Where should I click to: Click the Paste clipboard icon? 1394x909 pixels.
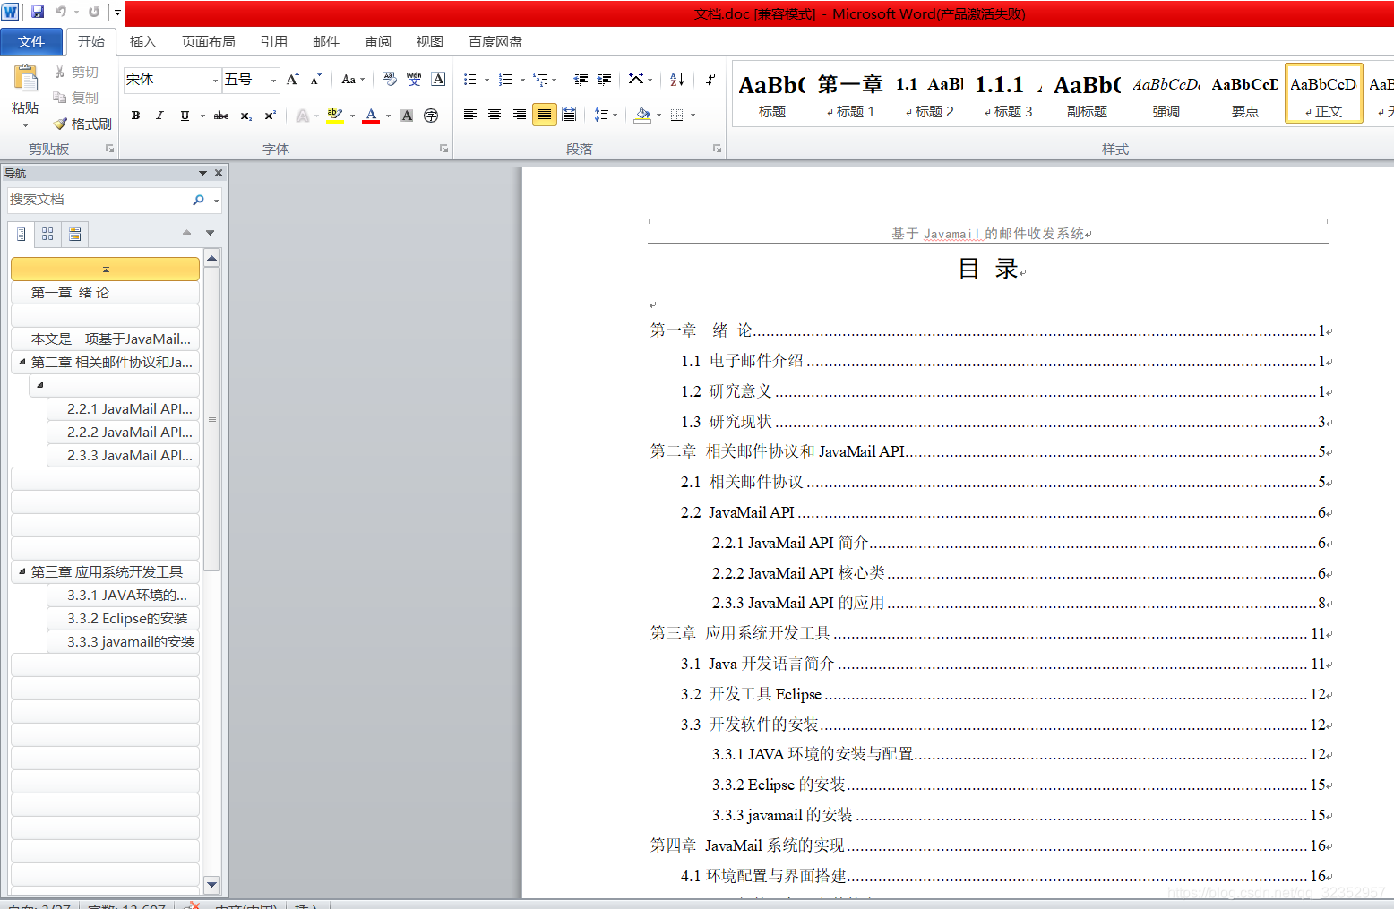(x=25, y=79)
